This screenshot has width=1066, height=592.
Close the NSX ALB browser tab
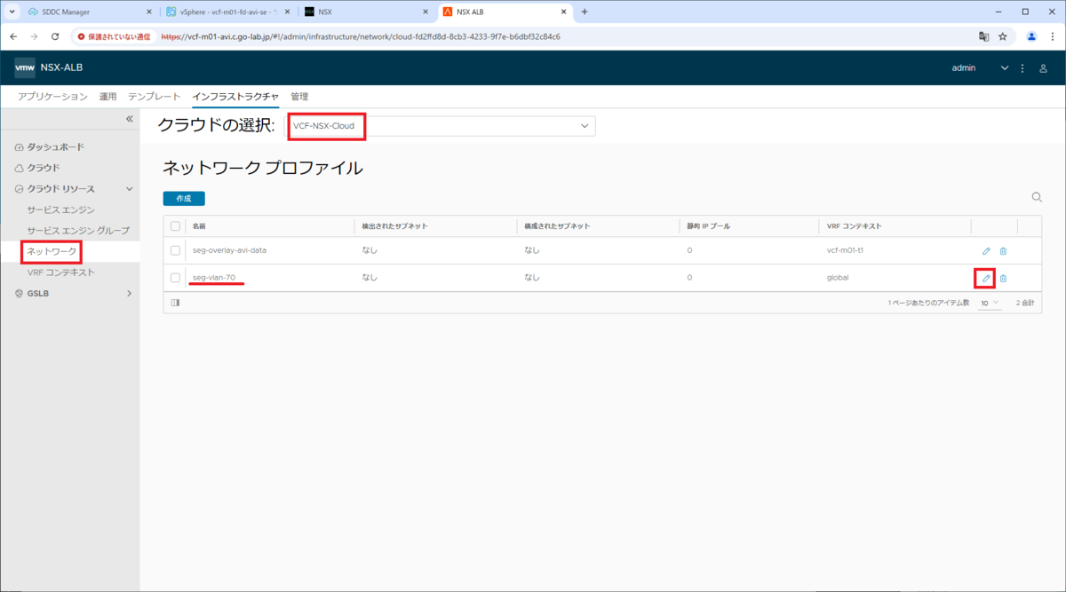pos(564,12)
